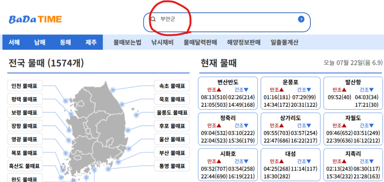Select the 대섬 tide card
The height and width of the screenshot is (182, 384).
[290, 165]
